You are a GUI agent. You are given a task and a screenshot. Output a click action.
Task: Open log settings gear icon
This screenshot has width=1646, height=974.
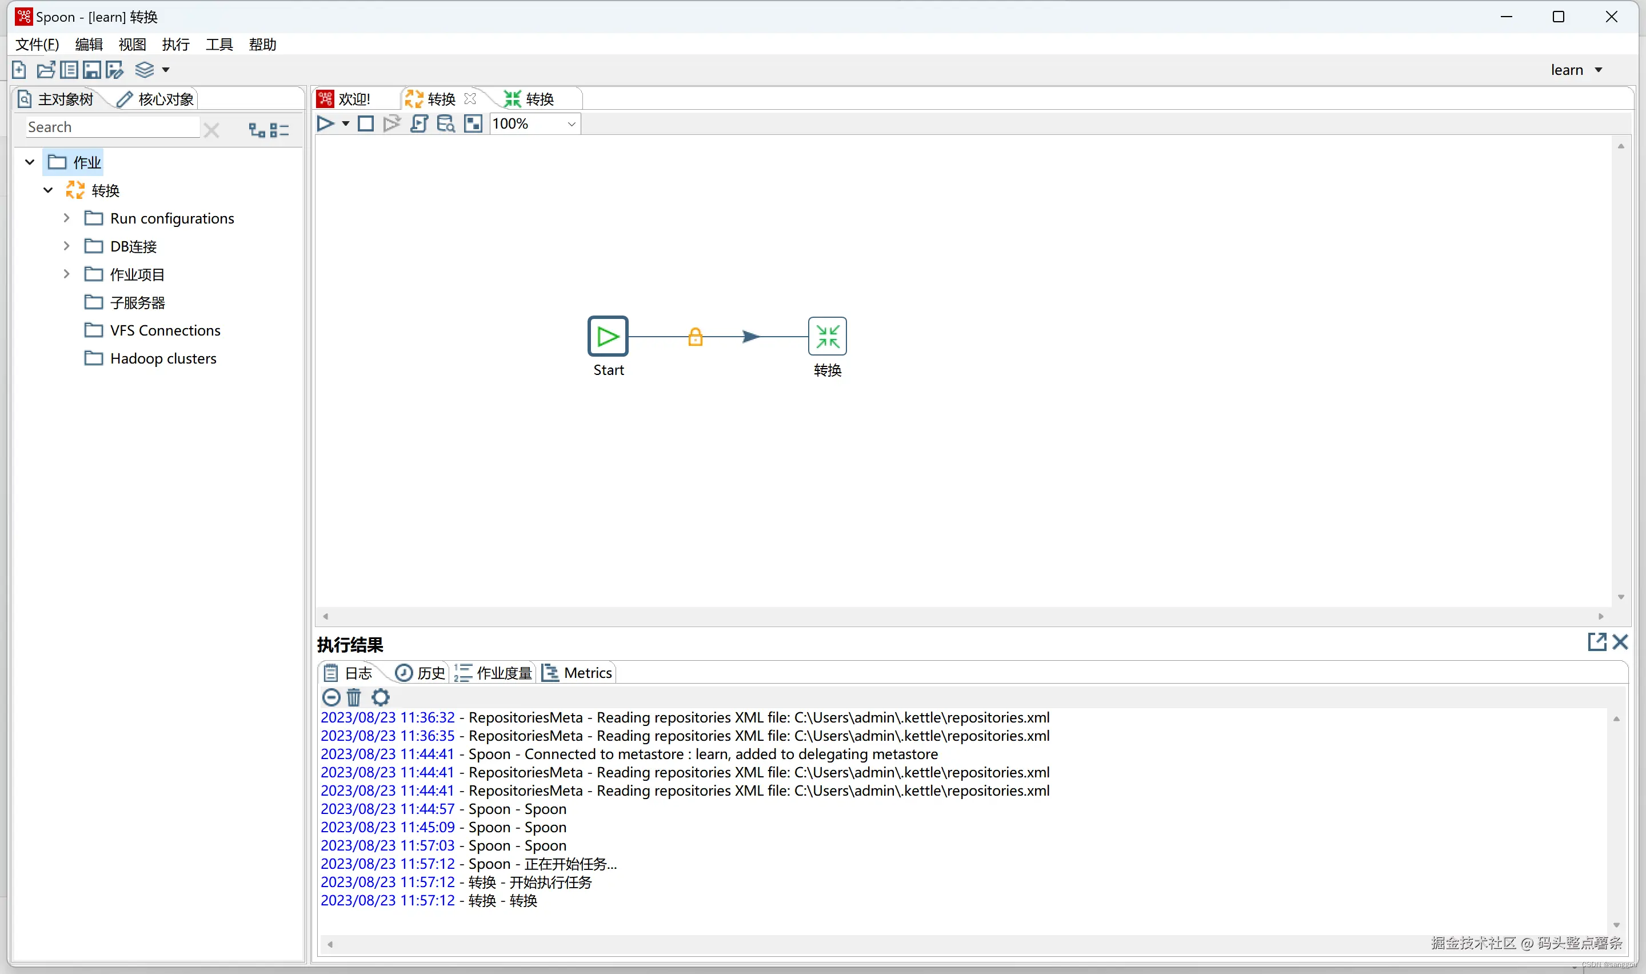[381, 697]
